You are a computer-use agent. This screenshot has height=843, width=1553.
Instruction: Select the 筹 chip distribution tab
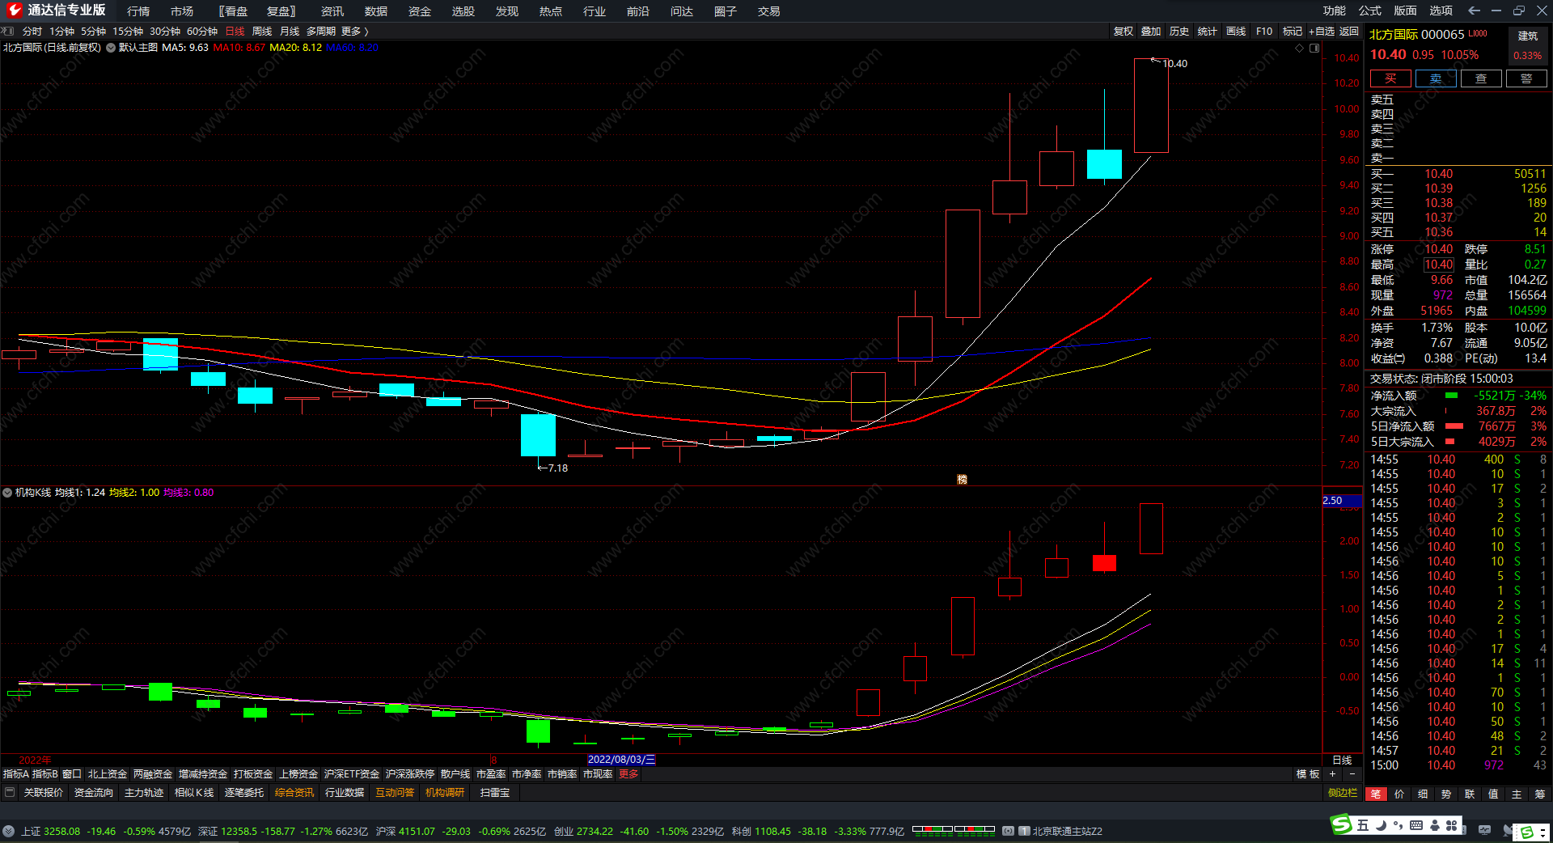(1540, 794)
